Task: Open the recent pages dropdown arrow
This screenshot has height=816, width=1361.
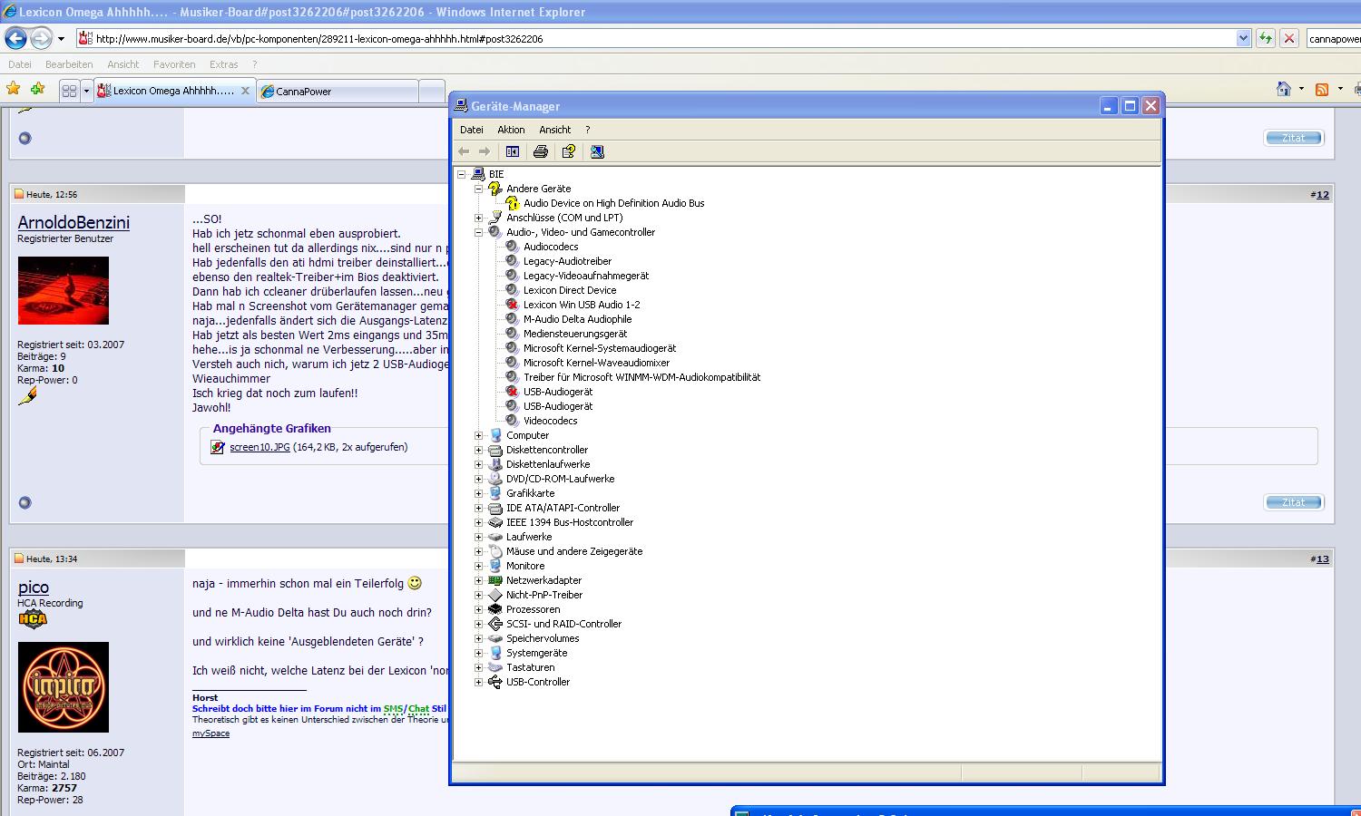Action: [x=61, y=39]
